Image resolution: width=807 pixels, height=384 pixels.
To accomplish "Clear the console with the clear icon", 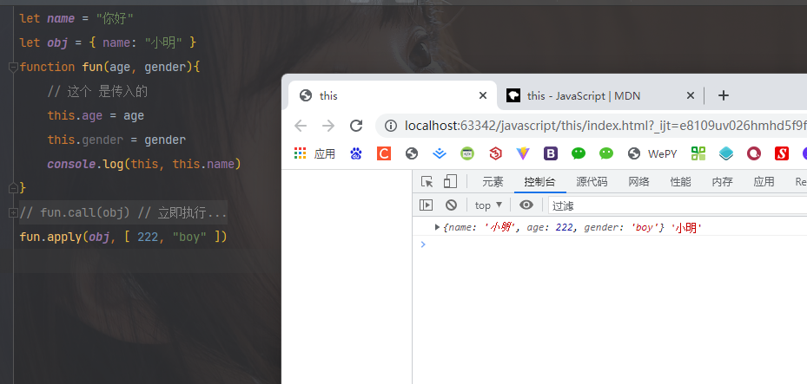I will [x=452, y=205].
